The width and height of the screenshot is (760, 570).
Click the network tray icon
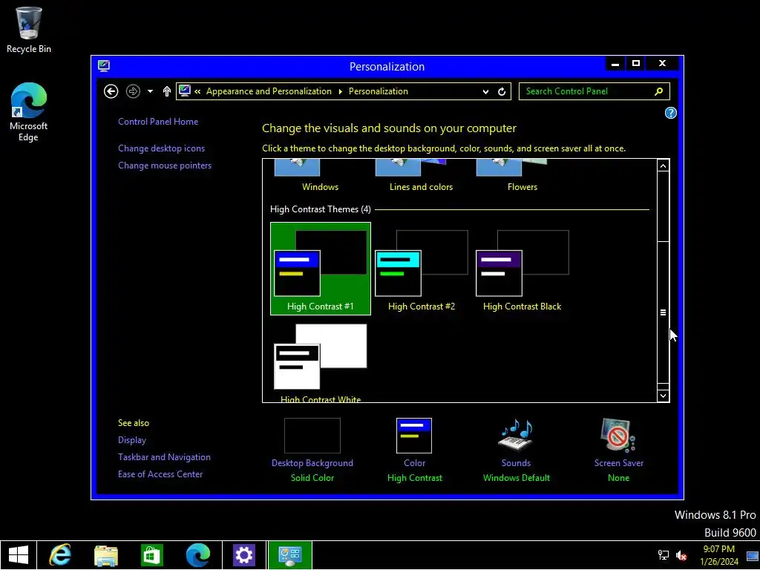(x=663, y=555)
